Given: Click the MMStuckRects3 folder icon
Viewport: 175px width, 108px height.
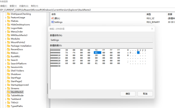Looking at the screenshot, I should [x=8, y=35].
